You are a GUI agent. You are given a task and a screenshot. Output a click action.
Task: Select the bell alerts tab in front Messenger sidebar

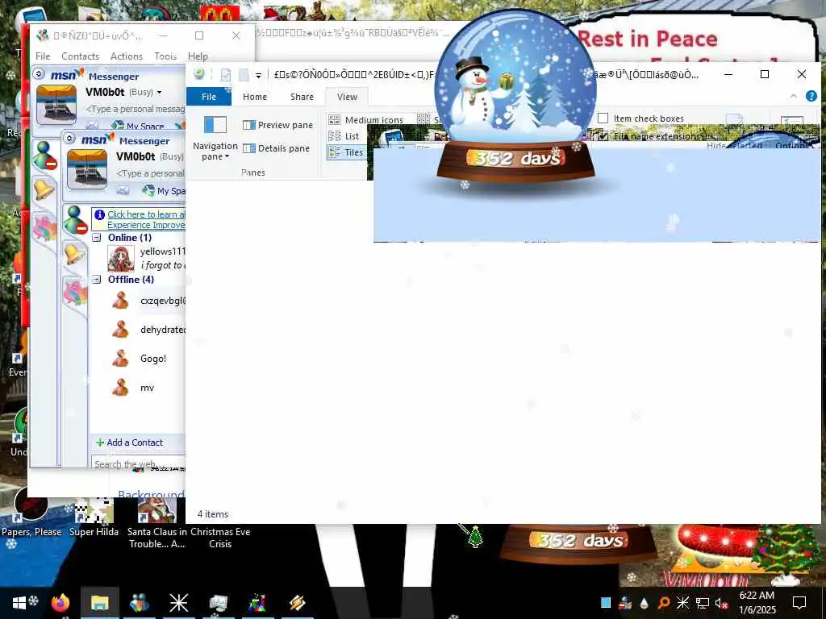point(75,254)
